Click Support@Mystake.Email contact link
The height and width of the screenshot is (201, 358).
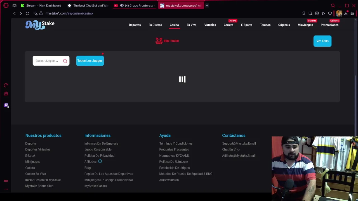coord(239,143)
